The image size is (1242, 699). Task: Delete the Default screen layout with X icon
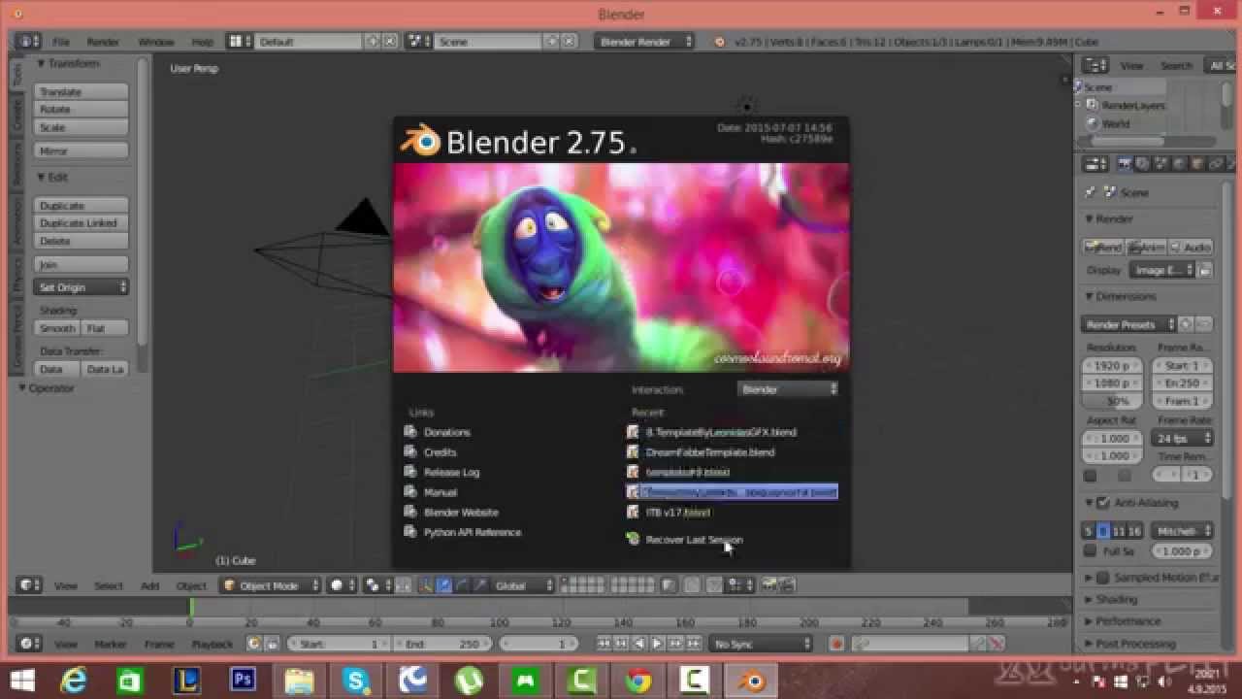pos(390,42)
